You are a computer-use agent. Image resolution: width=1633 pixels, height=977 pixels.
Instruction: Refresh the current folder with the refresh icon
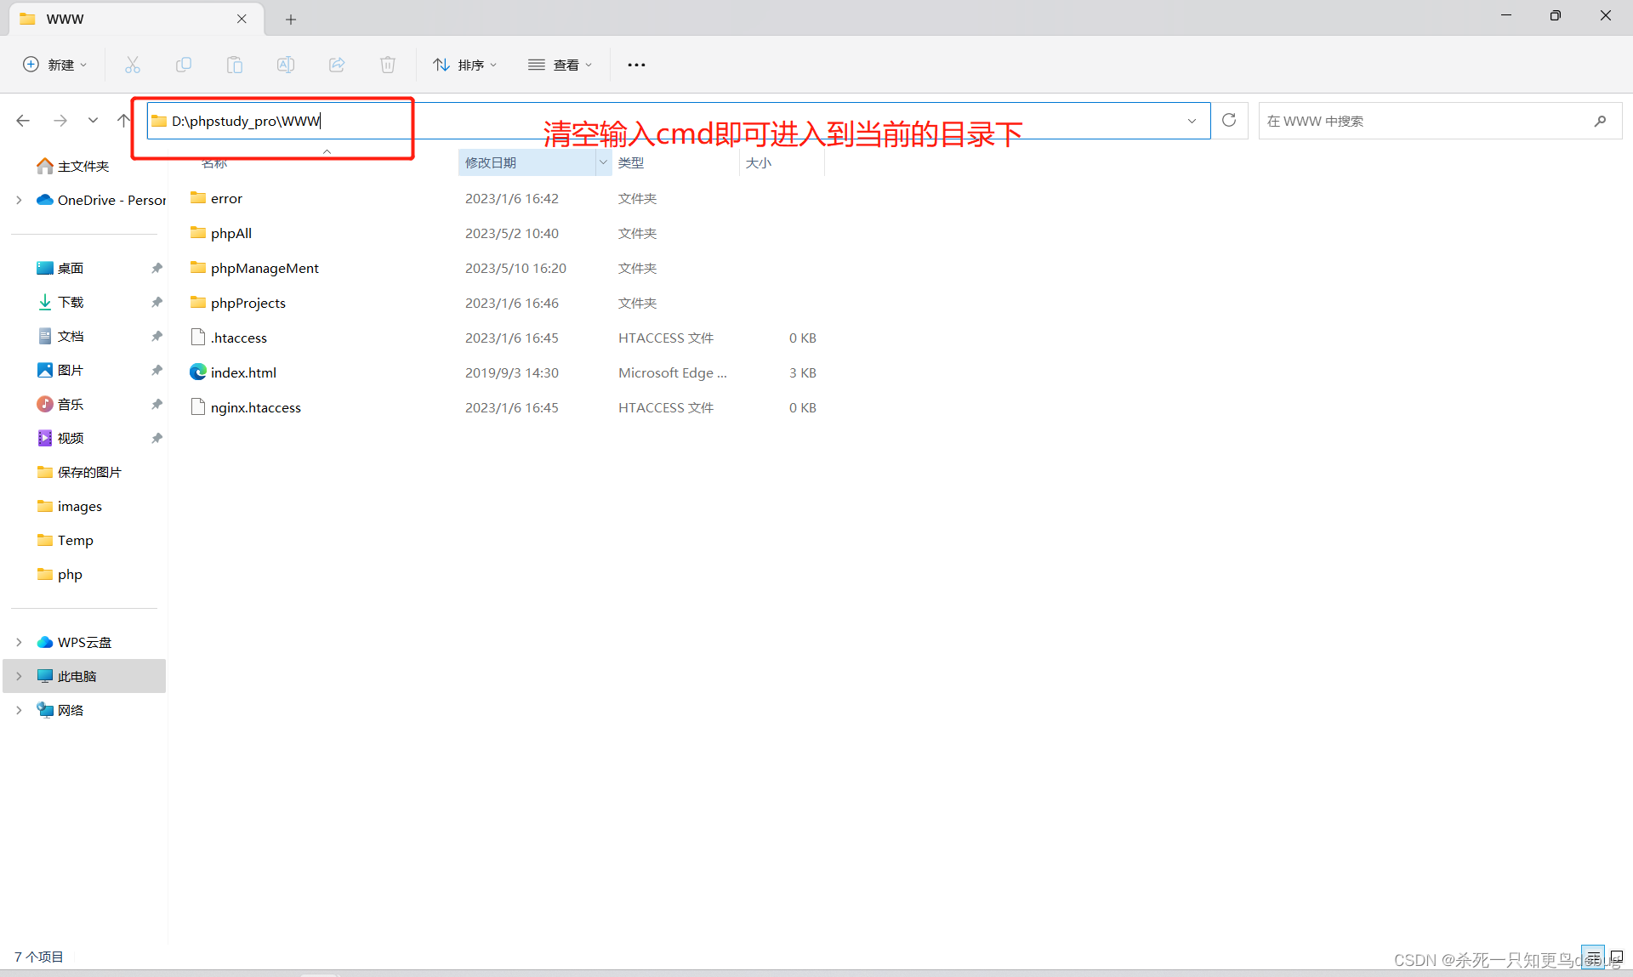1228,120
